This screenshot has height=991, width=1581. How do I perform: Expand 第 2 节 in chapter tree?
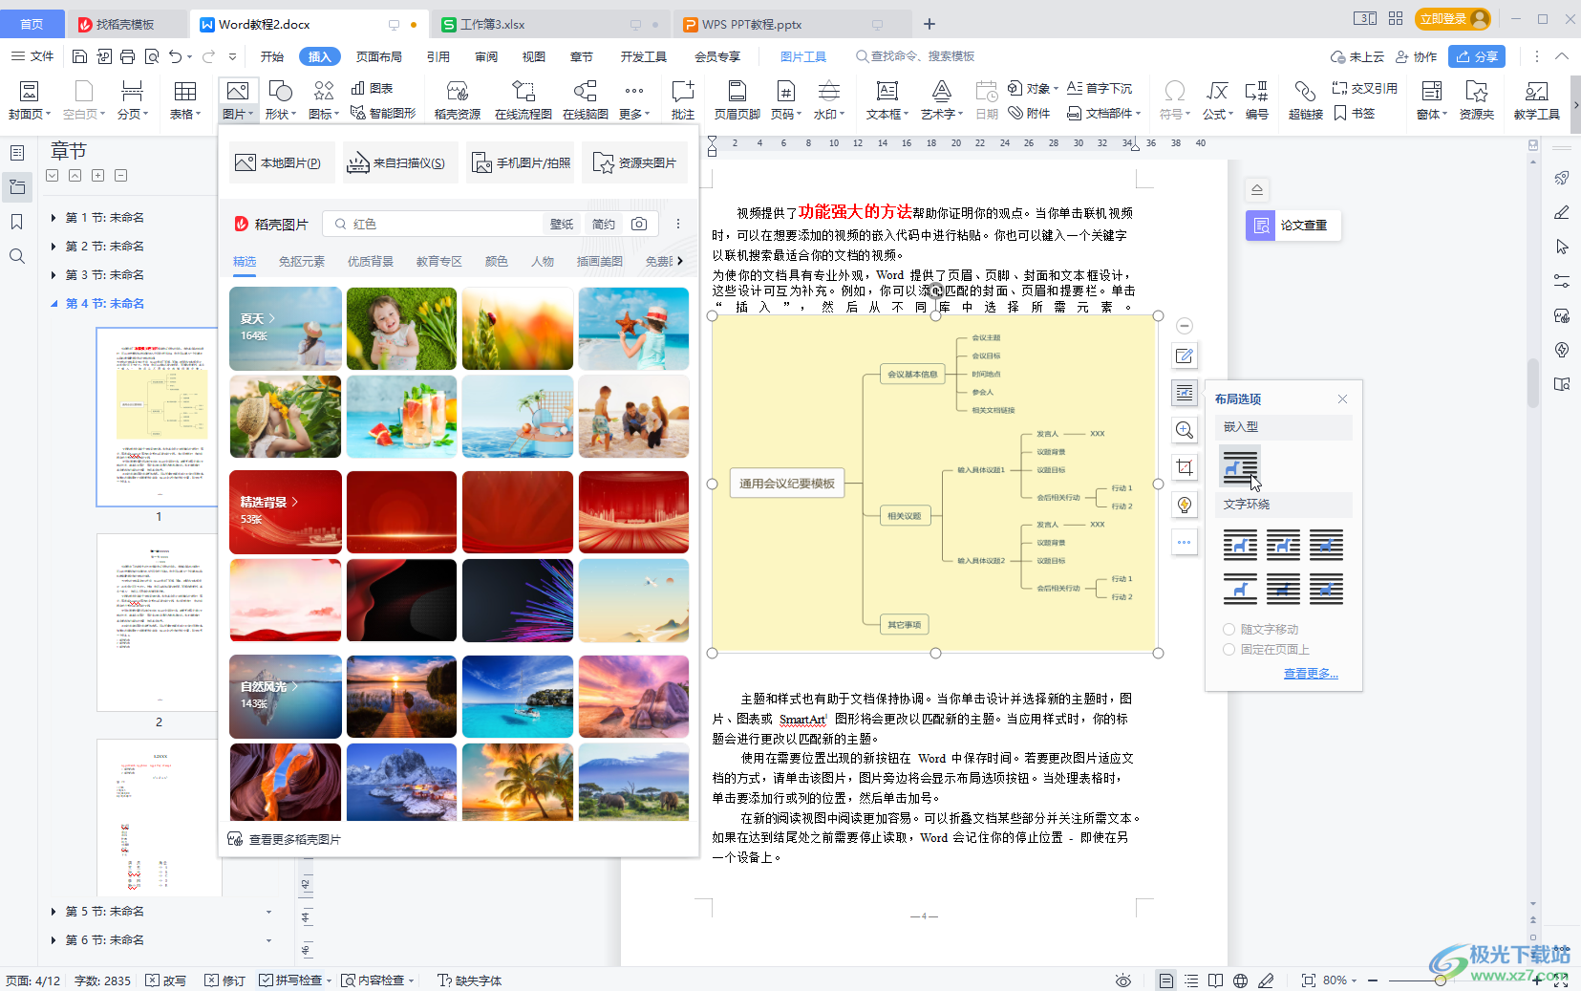(53, 247)
